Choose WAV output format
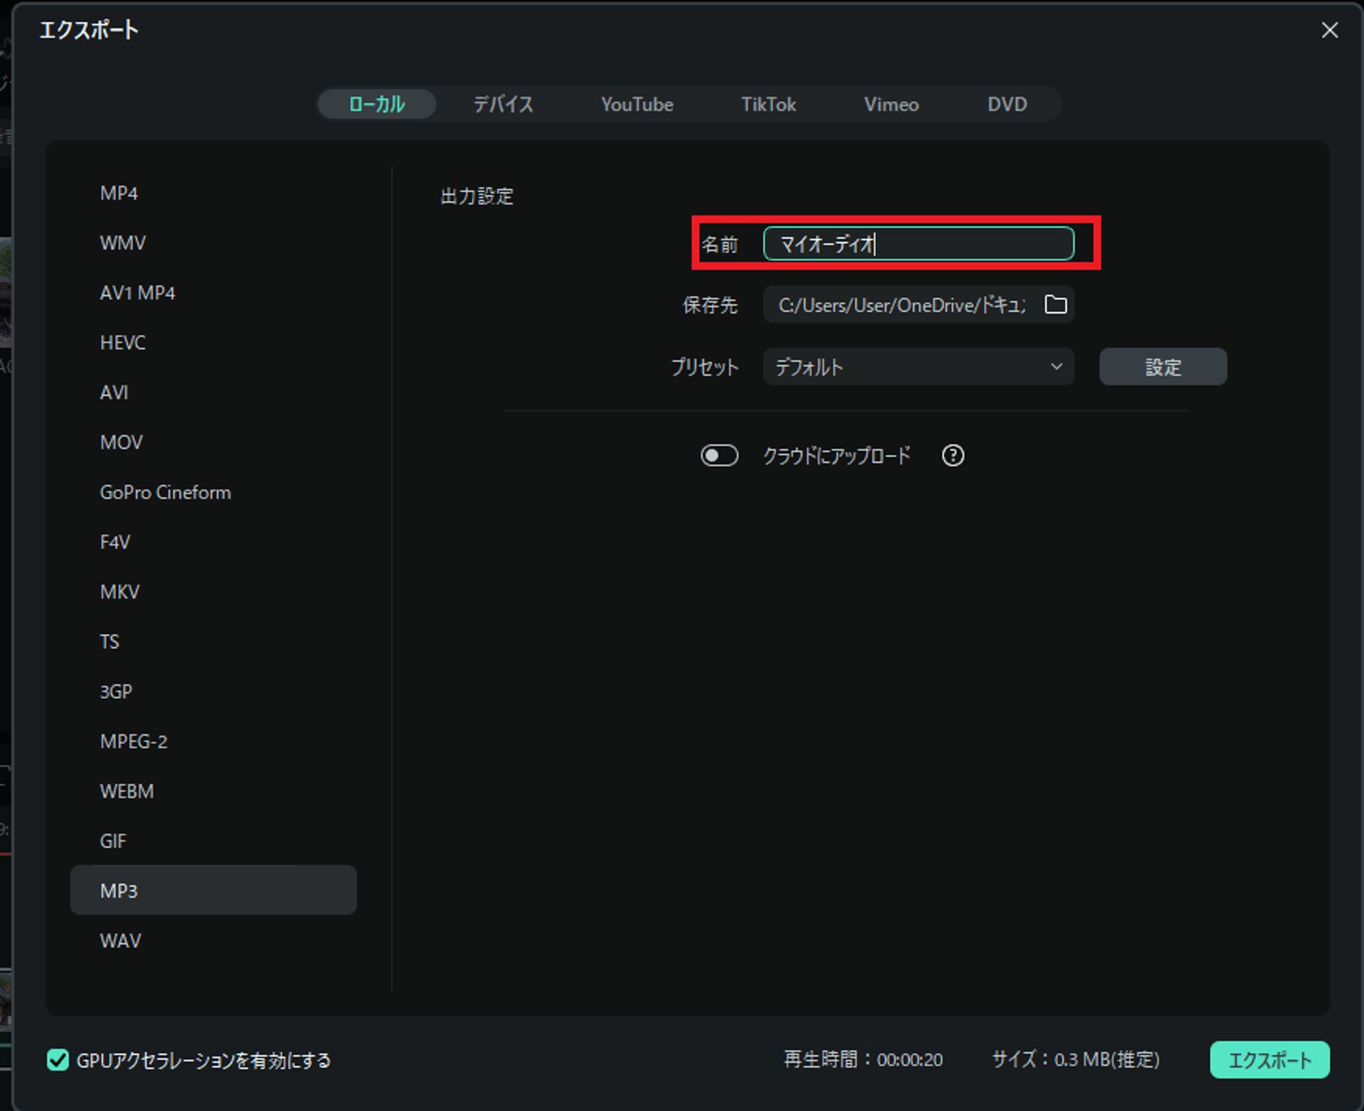1364x1111 pixels. pos(120,941)
